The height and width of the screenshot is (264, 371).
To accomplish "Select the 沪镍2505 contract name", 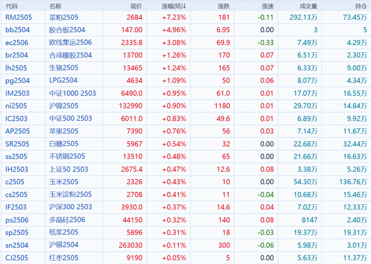I will (x=64, y=106).
